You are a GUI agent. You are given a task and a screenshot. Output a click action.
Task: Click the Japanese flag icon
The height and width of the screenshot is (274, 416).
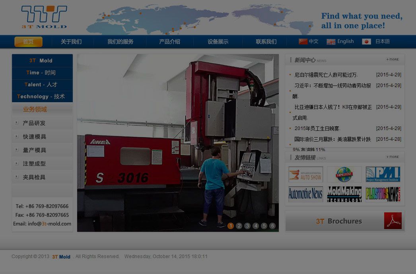click(x=366, y=42)
